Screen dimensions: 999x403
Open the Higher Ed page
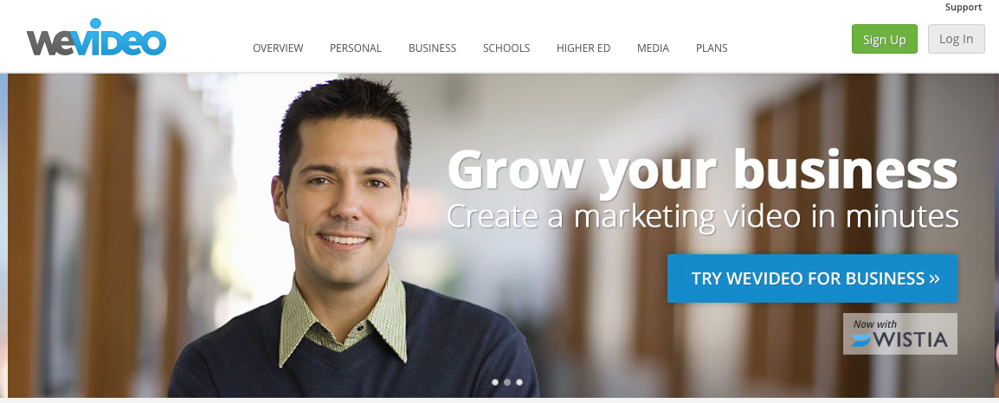583,48
